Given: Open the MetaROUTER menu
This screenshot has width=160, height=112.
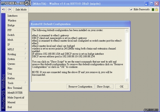Looking at the screenshot, I should point(17,92).
